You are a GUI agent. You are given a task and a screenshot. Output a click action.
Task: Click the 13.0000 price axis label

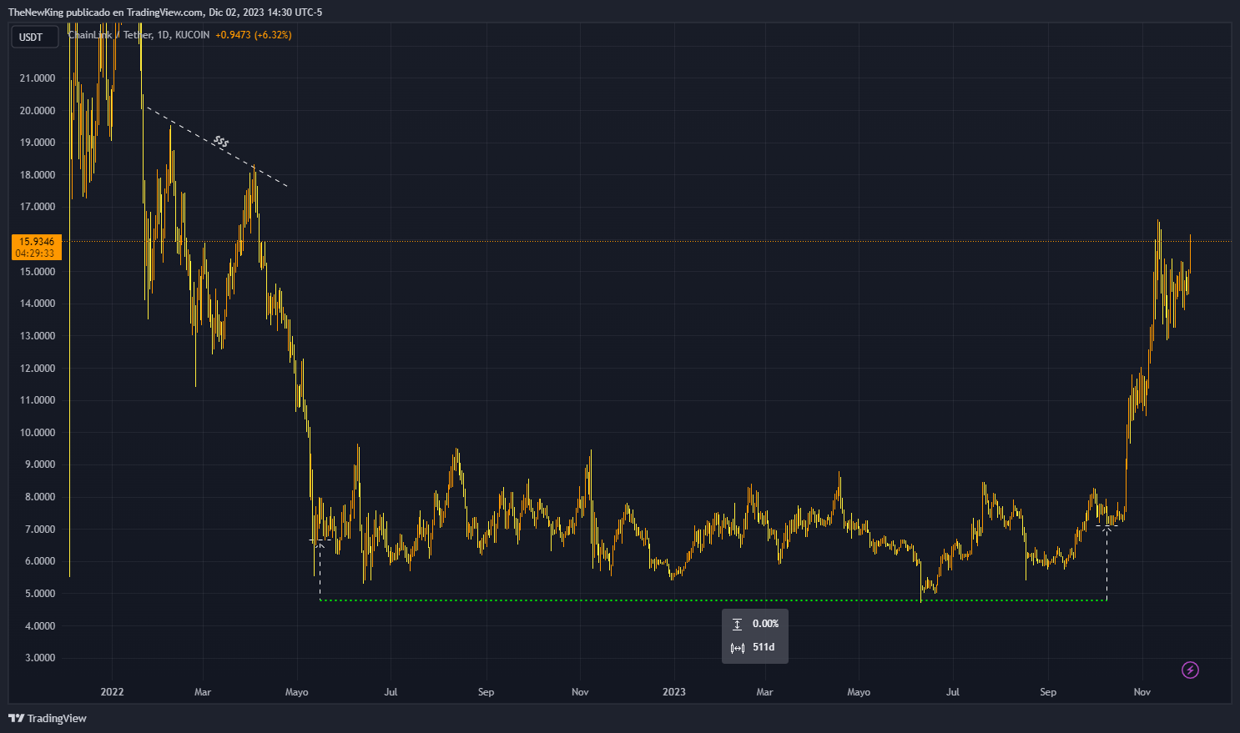pos(37,336)
